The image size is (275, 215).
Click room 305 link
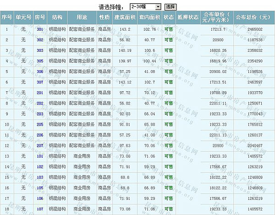[40, 61]
